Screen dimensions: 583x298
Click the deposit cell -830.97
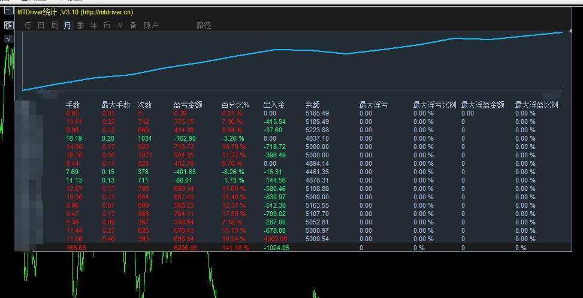click(x=275, y=197)
